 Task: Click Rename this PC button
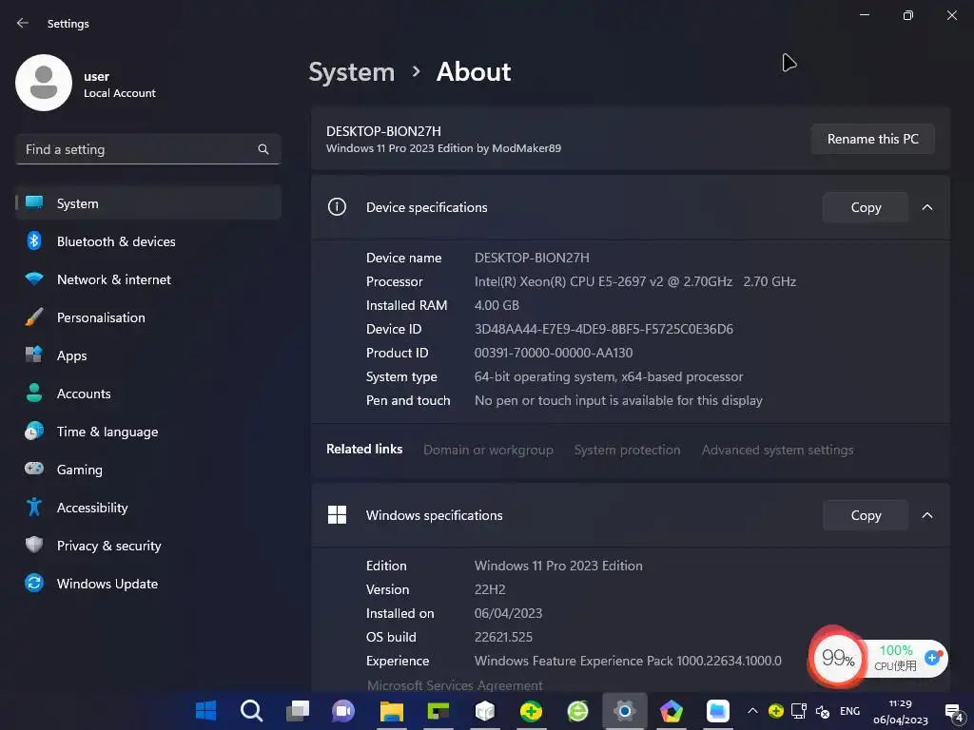873,139
